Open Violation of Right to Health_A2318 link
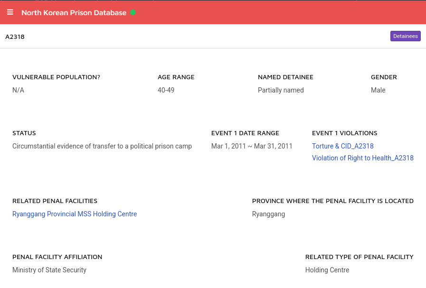Screen dimensions: 426x288 pos(363,158)
